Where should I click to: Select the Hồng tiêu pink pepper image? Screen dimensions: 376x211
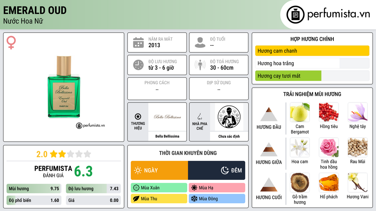(x=329, y=112)
